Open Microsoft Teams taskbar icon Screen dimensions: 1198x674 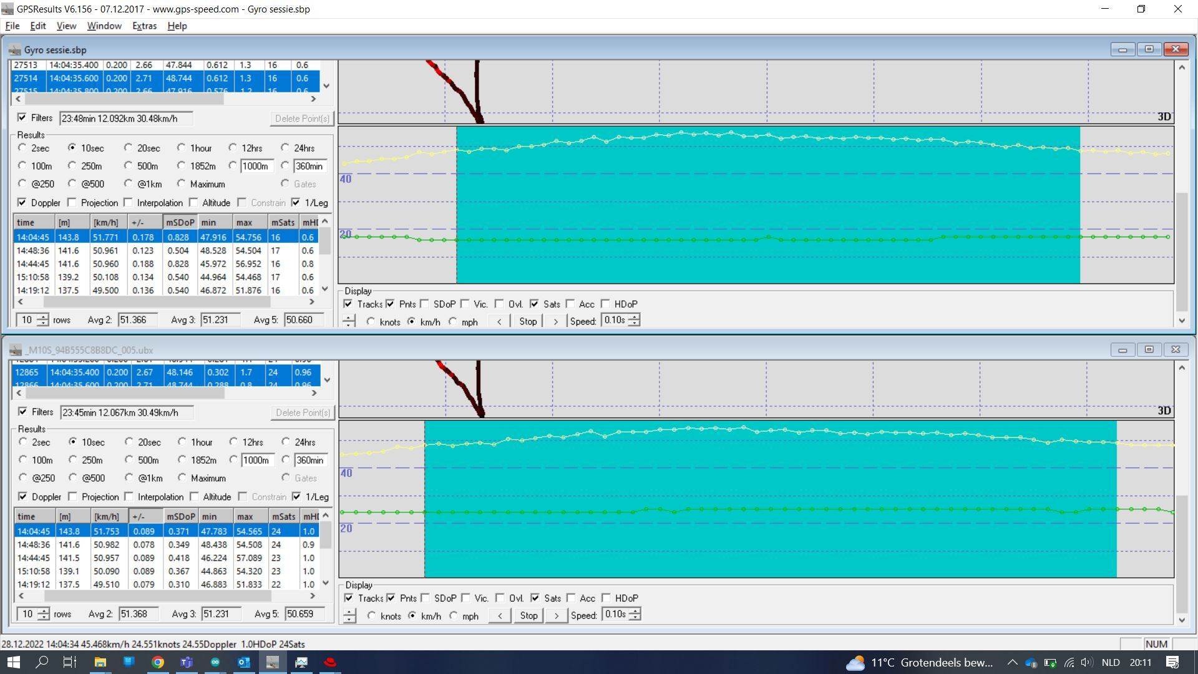[x=187, y=662]
